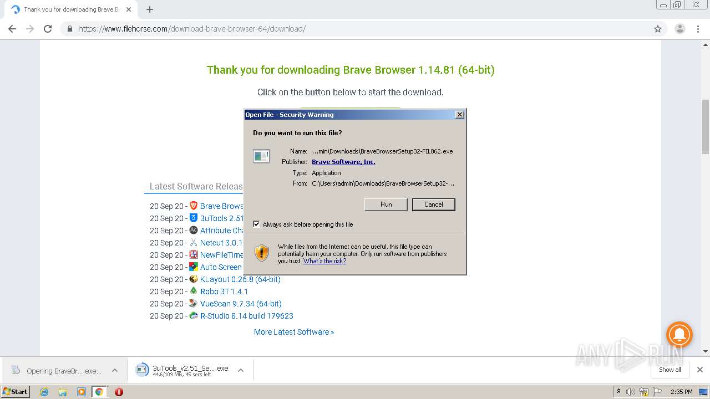This screenshot has width=710, height=399.
Task: Close the downloads bar
Action: tap(700, 370)
